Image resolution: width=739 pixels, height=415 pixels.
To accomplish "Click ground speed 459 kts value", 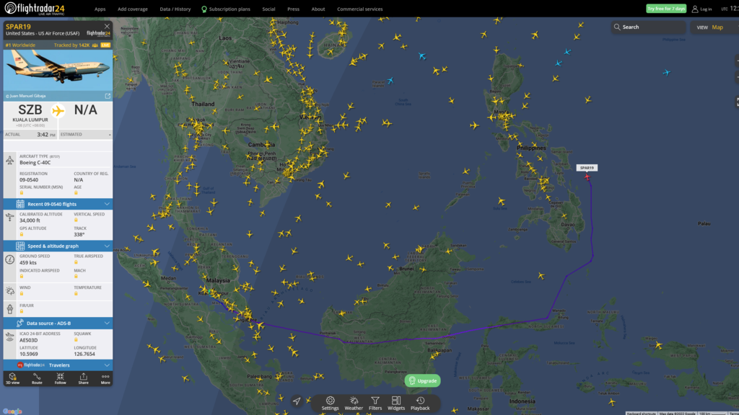I will point(28,262).
